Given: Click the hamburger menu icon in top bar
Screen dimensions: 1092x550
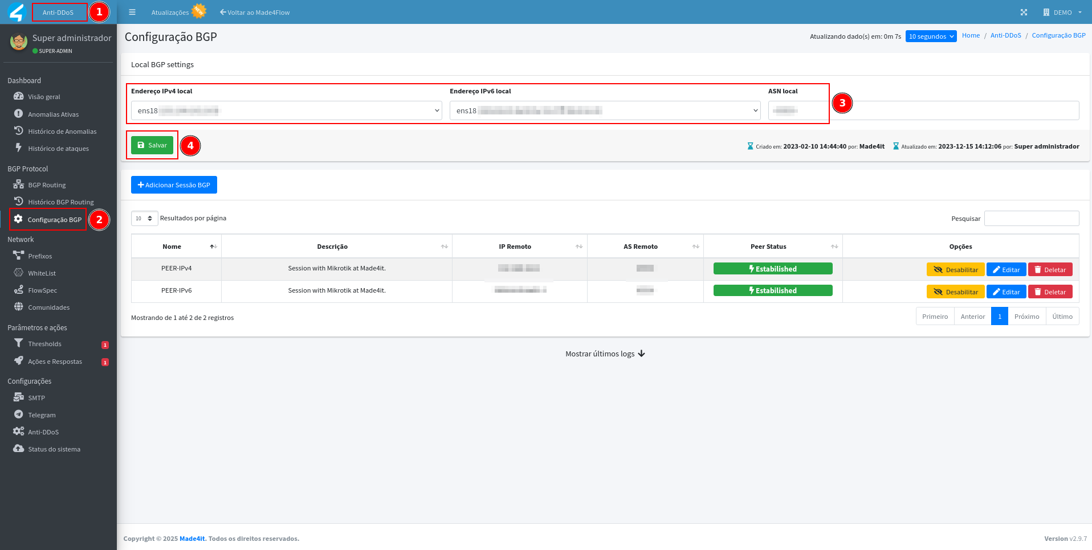Looking at the screenshot, I should 132,12.
